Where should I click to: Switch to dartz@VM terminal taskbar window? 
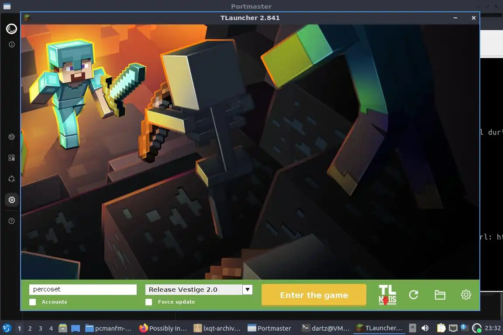[x=326, y=328]
